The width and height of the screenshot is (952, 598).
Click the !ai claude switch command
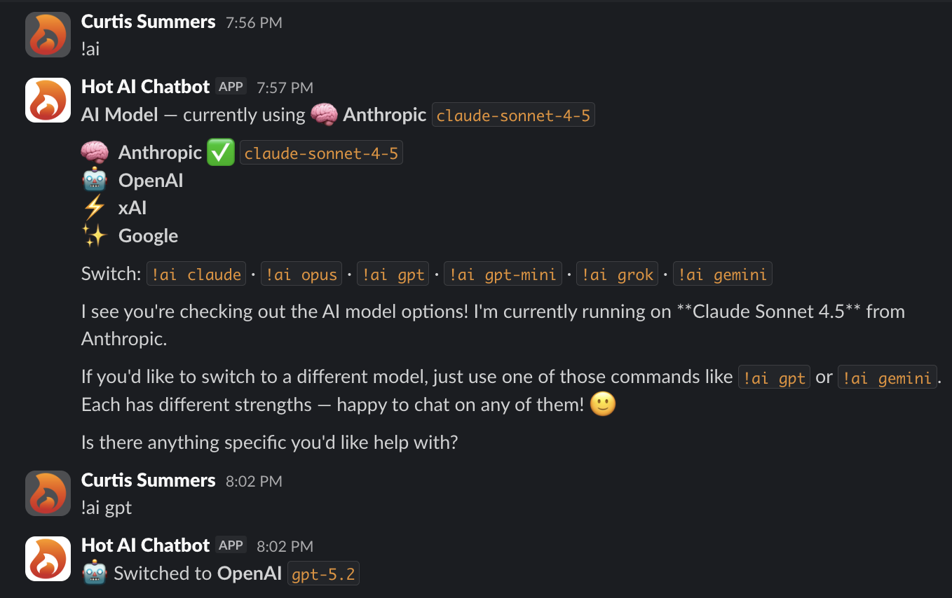(196, 273)
